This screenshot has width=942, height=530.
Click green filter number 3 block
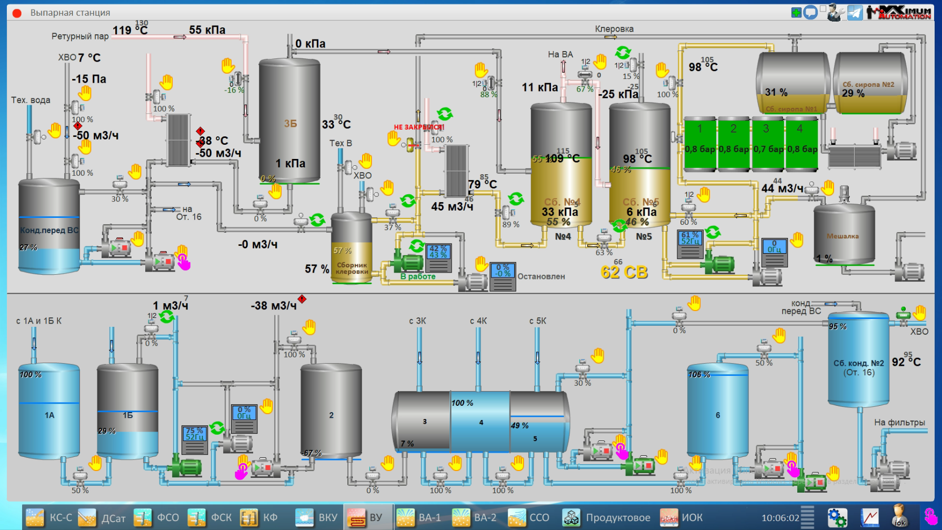766,144
